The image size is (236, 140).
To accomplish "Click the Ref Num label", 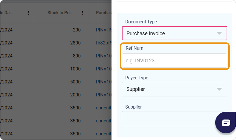I will click(134, 48).
